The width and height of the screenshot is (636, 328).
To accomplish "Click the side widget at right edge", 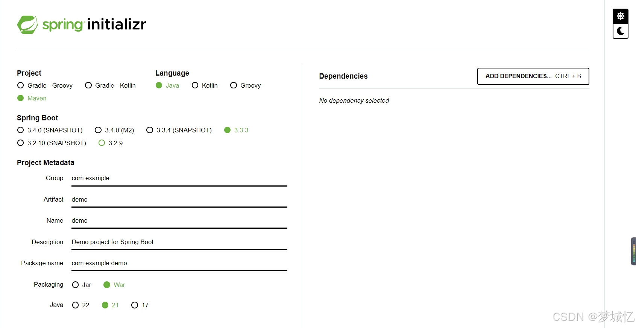I will click(633, 251).
